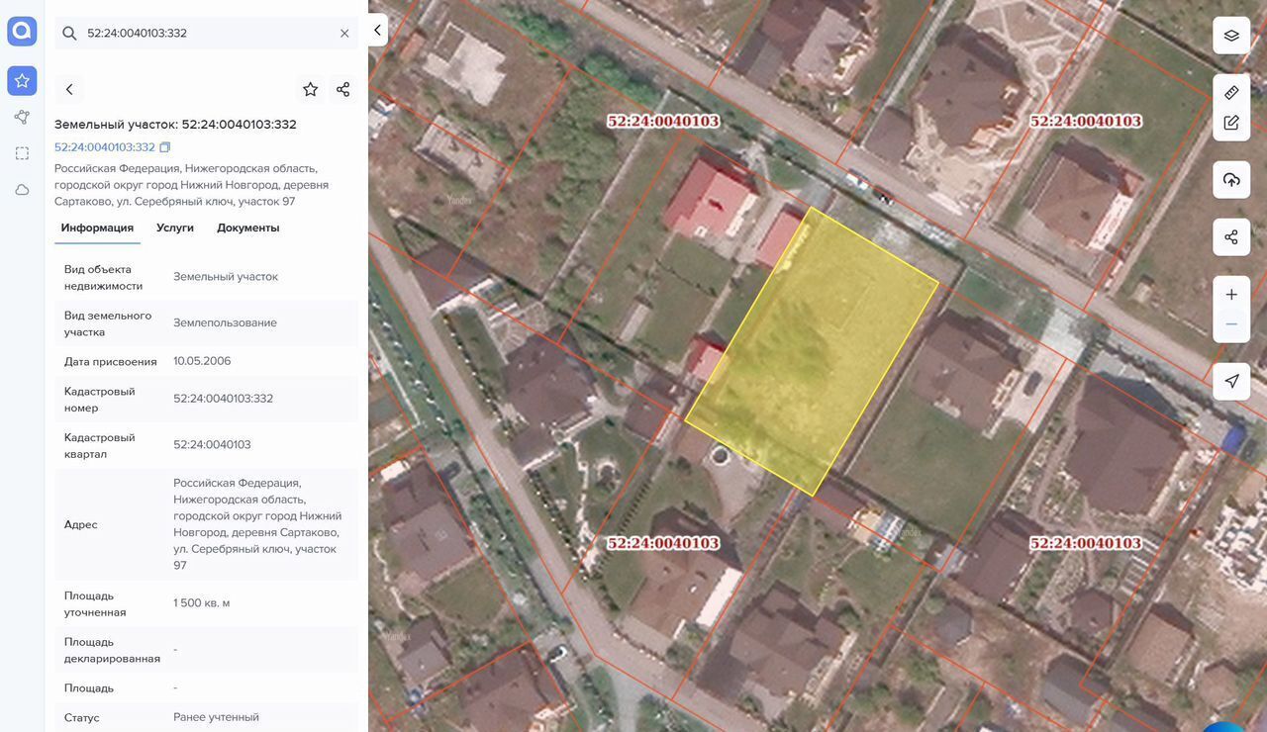Click the search field with cadastral number

click(x=206, y=34)
